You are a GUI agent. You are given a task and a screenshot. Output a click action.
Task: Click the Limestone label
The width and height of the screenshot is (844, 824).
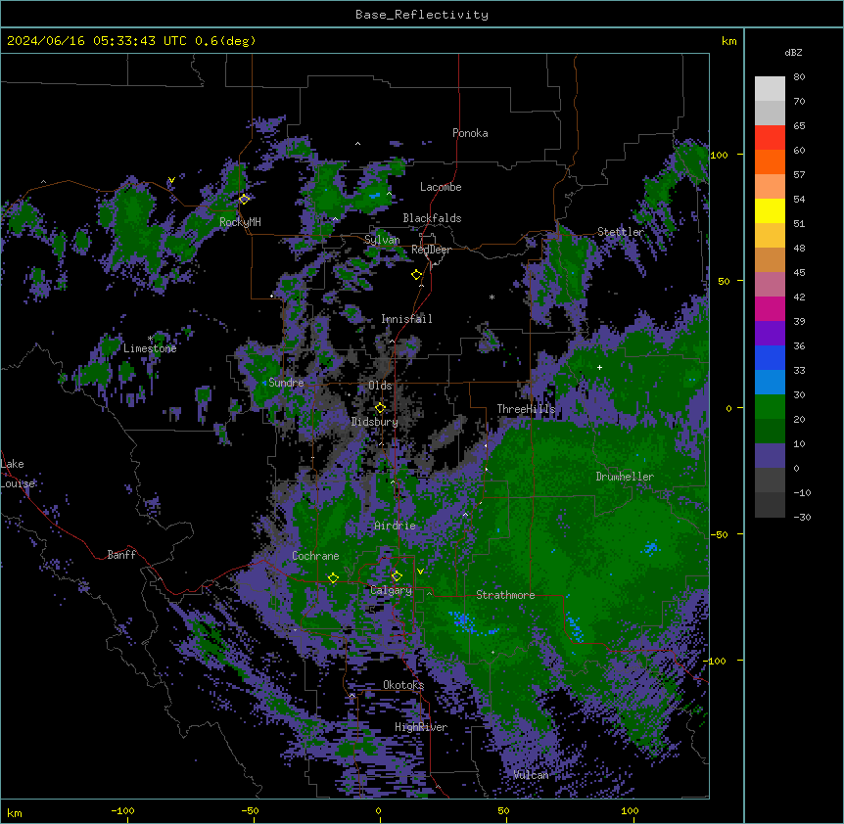pos(150,348)
